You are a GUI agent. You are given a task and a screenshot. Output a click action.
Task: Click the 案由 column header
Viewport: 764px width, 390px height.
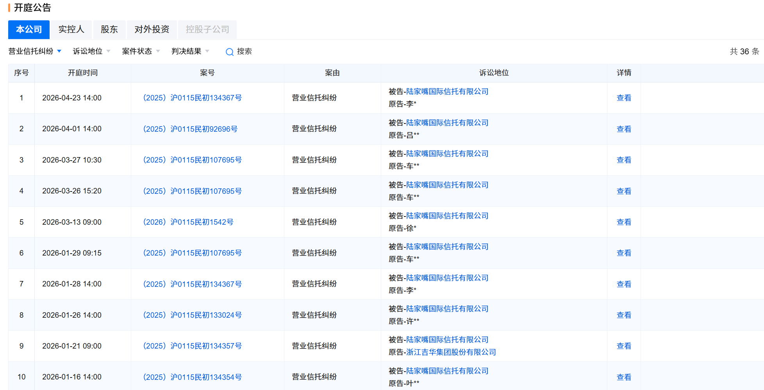332,73
